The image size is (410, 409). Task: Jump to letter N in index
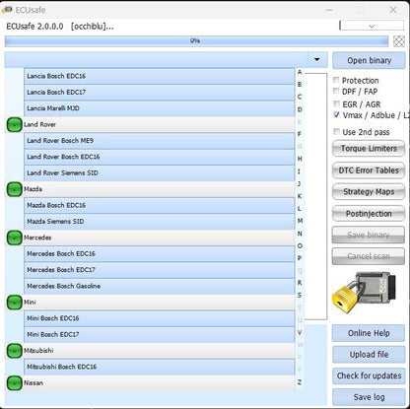click(300, 234)
